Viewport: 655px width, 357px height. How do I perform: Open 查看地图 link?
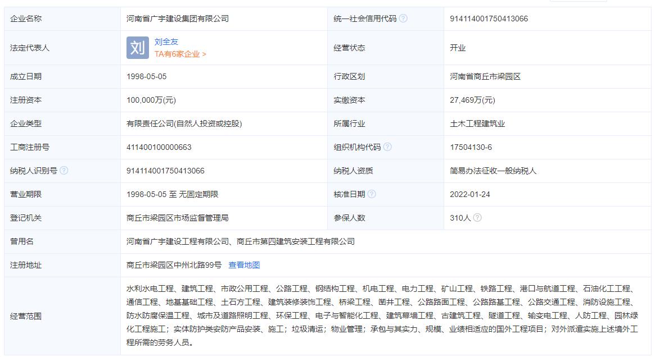click(x=244, y=265)
